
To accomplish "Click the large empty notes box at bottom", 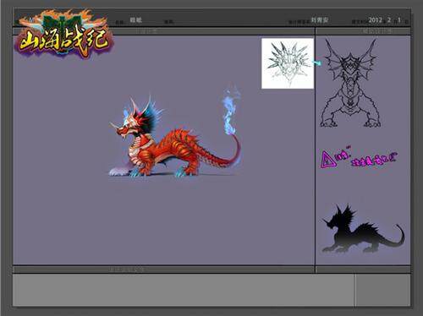I will point(184,291).
